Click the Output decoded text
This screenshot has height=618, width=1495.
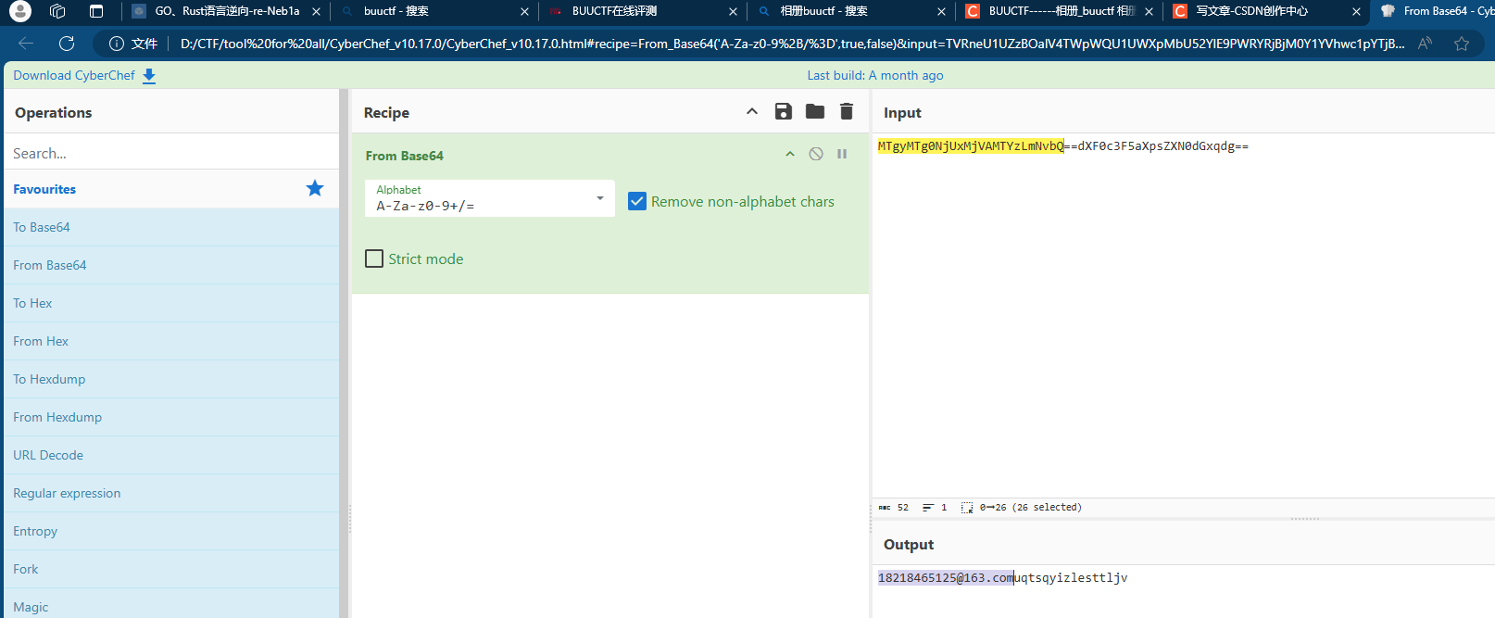(1002, 577)
